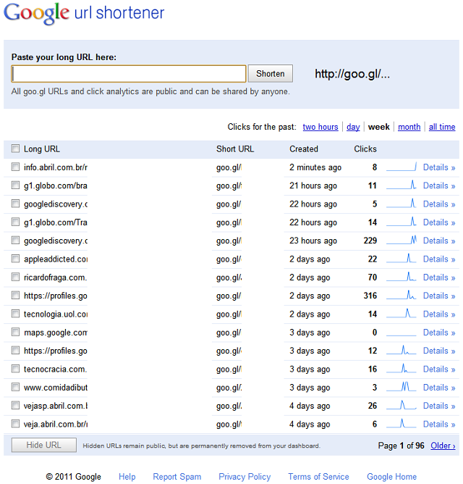Toggle the maps.google.com row checkbox
Viewport: 463px width, 484px height.
[16, 333]
